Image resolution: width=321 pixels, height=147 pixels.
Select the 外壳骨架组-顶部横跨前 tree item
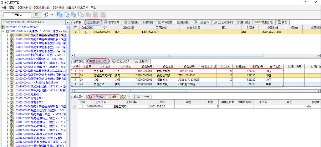click(x=38, y=35)
